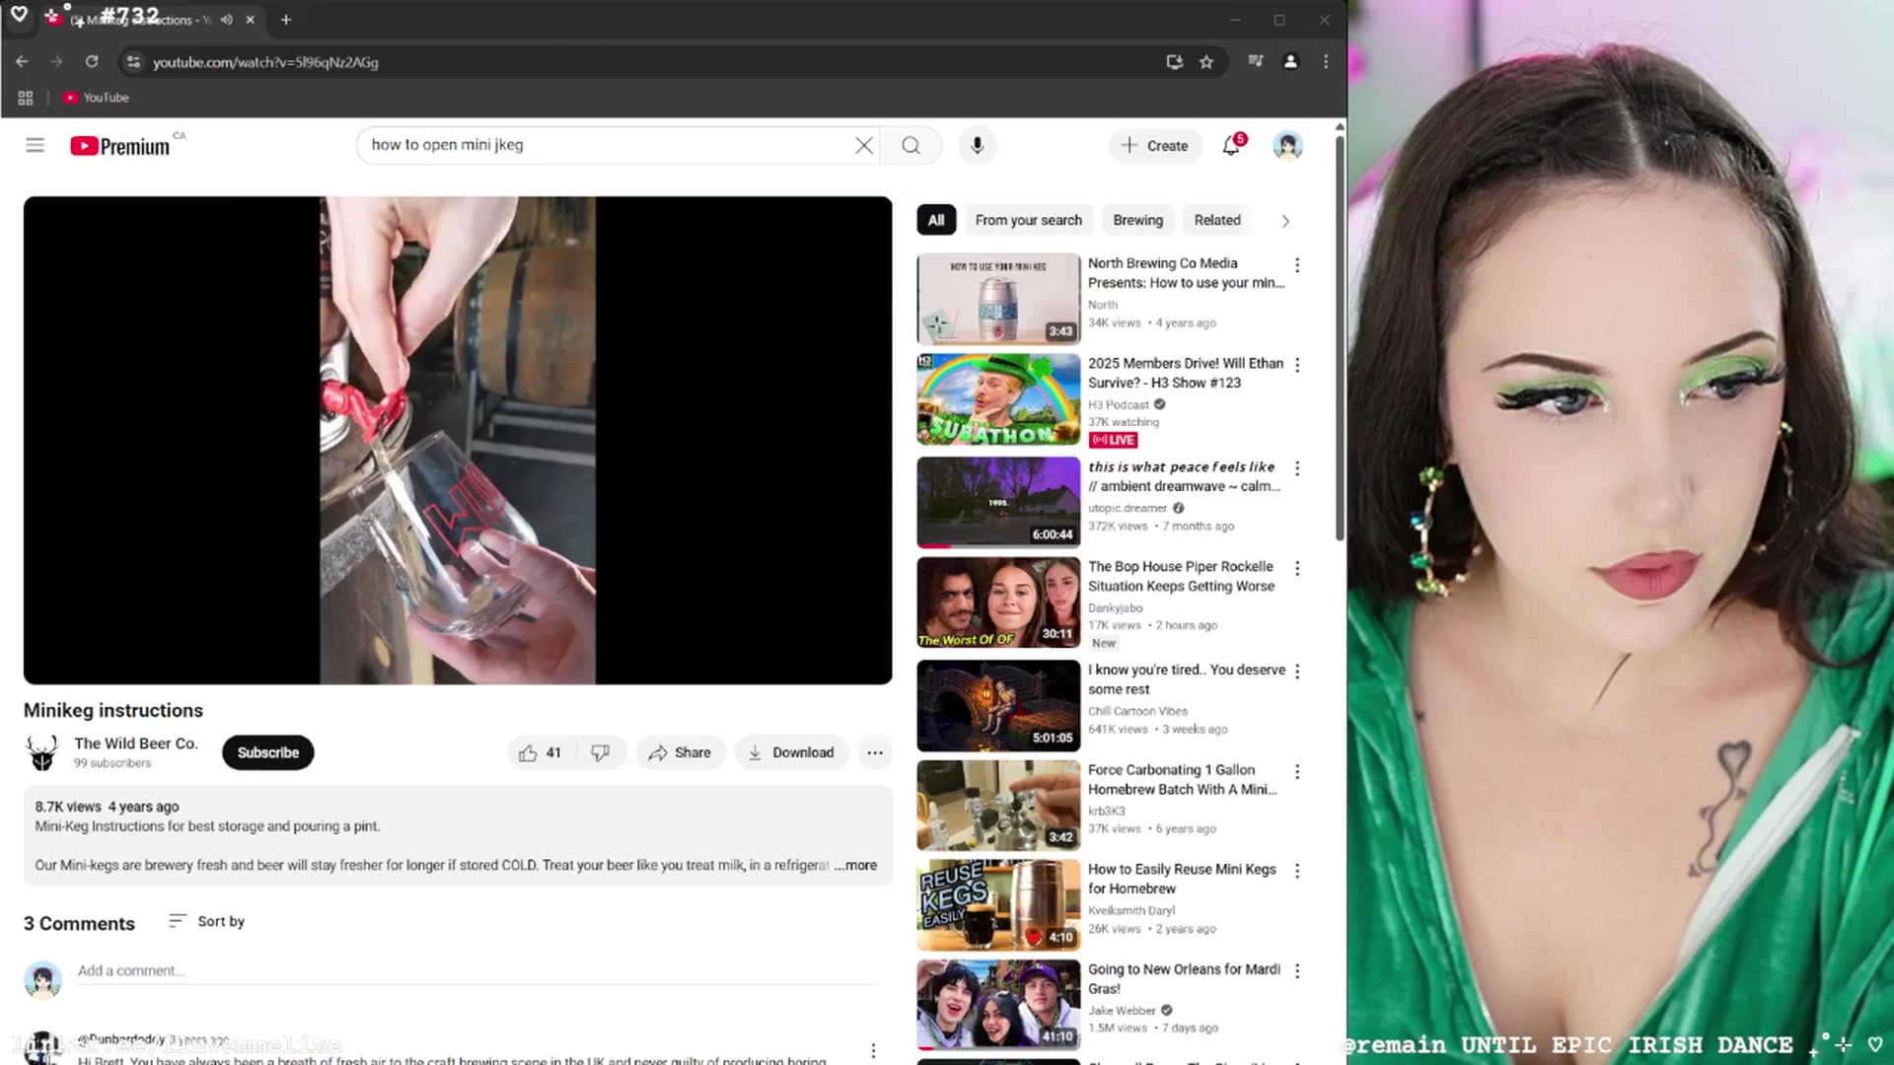The width and height of the screenshot is (1894, 1065).
Task: Focus the Add a comment field
Action: pos(477,970)
